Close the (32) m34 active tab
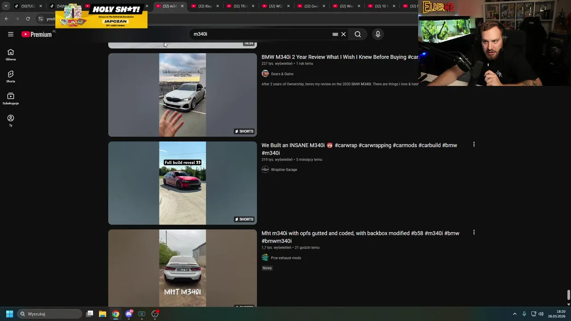The height and width of the screenshot is (321, 571). pos(182,6)
